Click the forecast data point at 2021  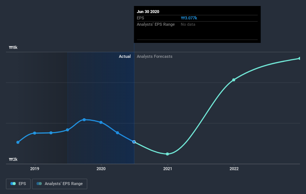[167, 154]
